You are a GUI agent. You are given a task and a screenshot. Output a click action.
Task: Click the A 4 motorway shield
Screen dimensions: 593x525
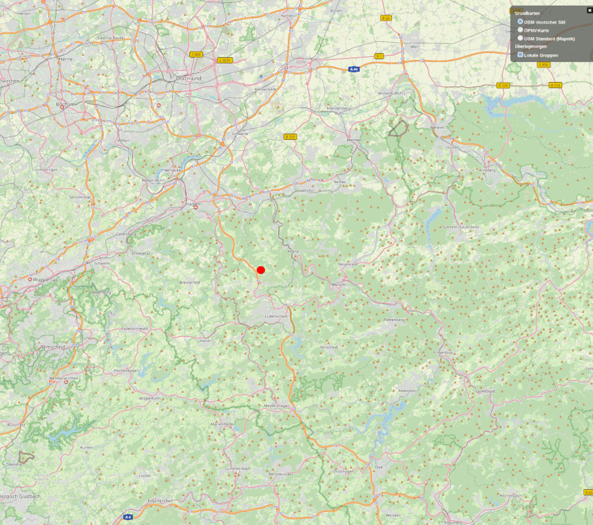tap(128, 517)
